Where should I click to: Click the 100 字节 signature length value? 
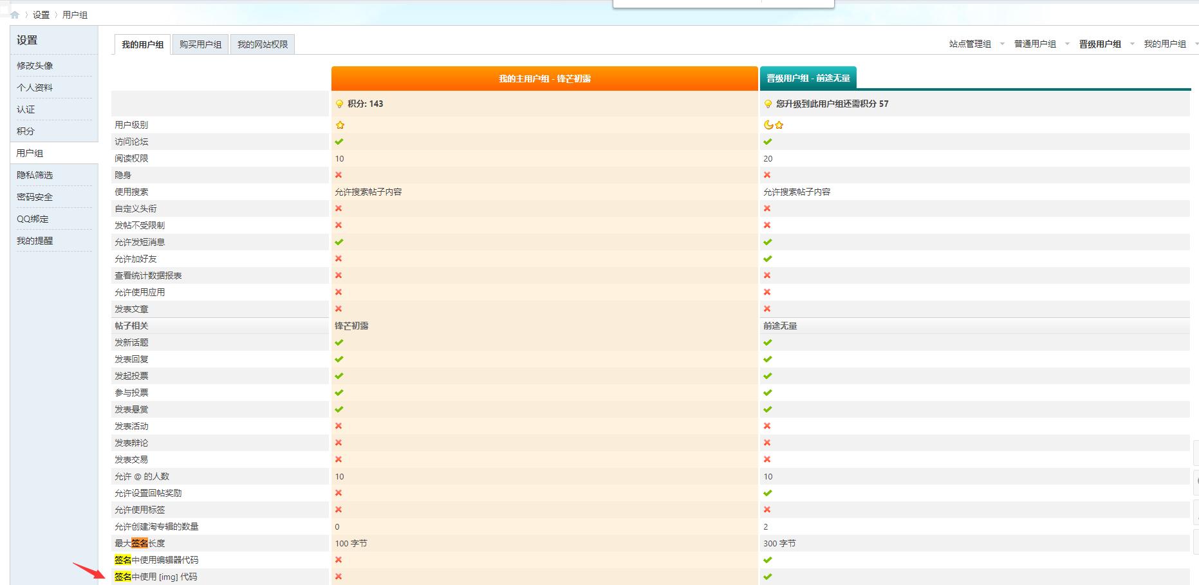point(351,543)
